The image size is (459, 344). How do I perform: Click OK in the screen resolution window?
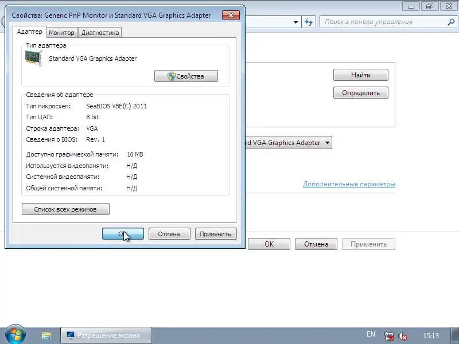[269, 244]
